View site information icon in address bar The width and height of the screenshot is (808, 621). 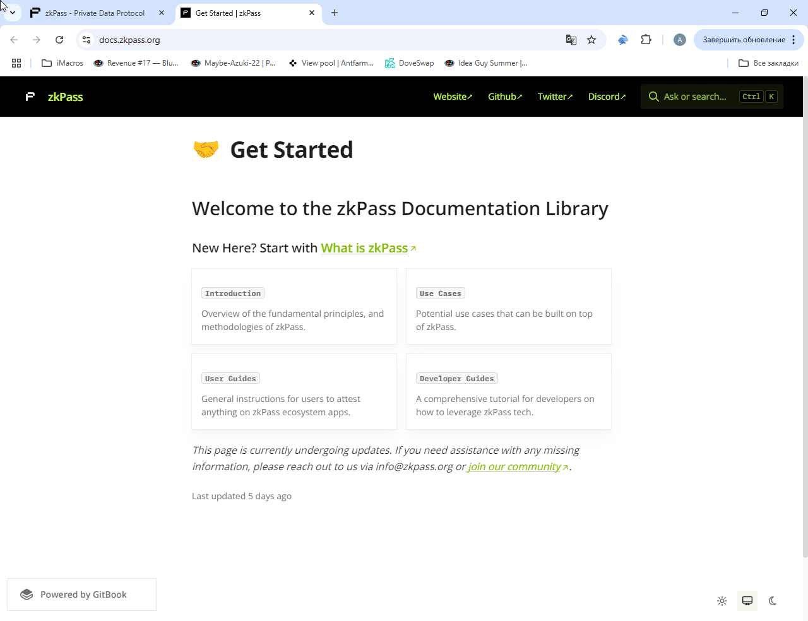pos(86,40)
